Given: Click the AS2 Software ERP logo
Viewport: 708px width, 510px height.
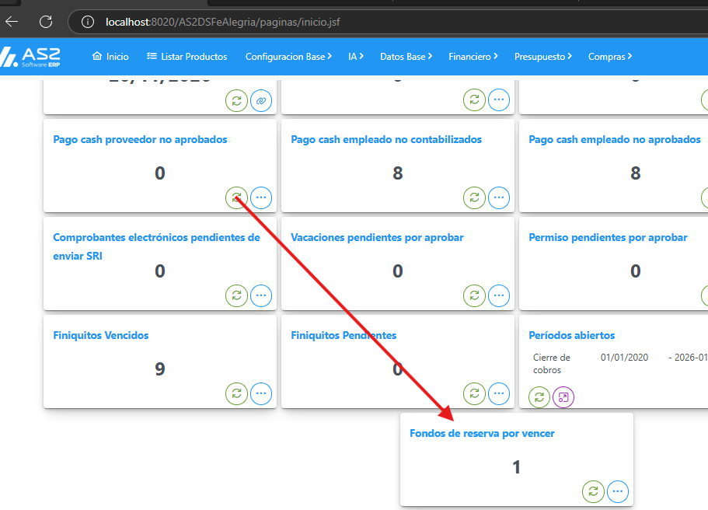Looking at the screenshot, I should pyautogui.click(x=31, y=57).
